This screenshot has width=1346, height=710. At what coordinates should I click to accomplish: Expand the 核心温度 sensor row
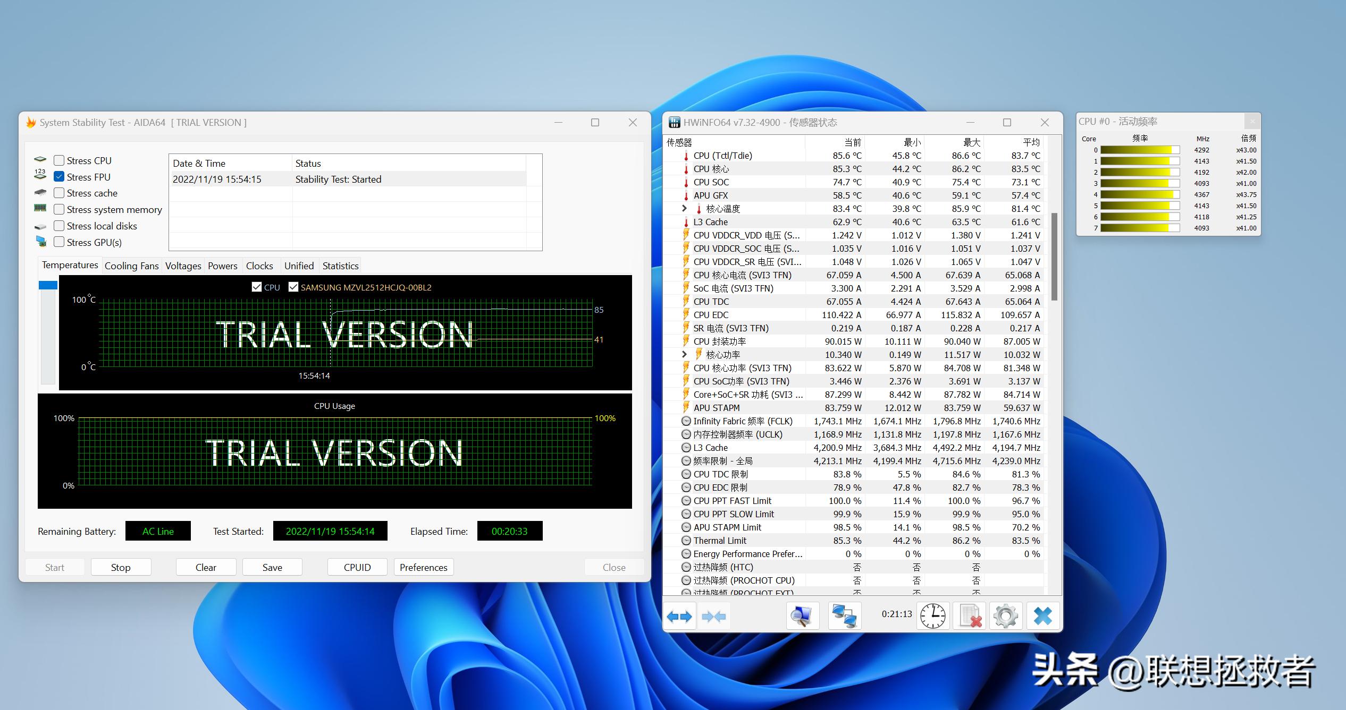(x=685, y=208)
